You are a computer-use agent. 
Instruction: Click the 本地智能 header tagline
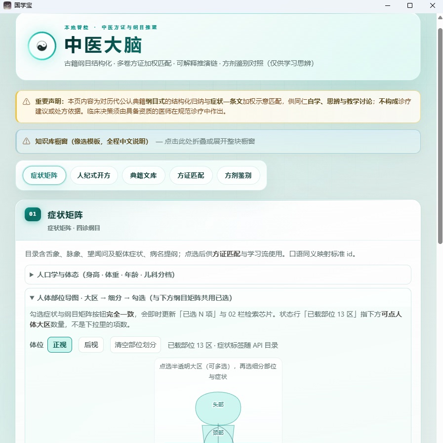click(x=111, y=27)
